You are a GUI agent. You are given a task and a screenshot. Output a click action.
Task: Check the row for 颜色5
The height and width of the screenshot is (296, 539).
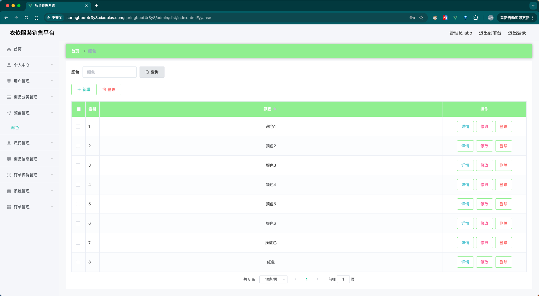tap(78, 204)
